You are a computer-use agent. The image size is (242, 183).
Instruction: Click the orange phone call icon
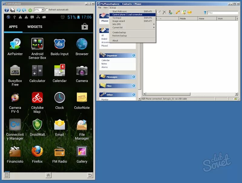click(178, 12)
